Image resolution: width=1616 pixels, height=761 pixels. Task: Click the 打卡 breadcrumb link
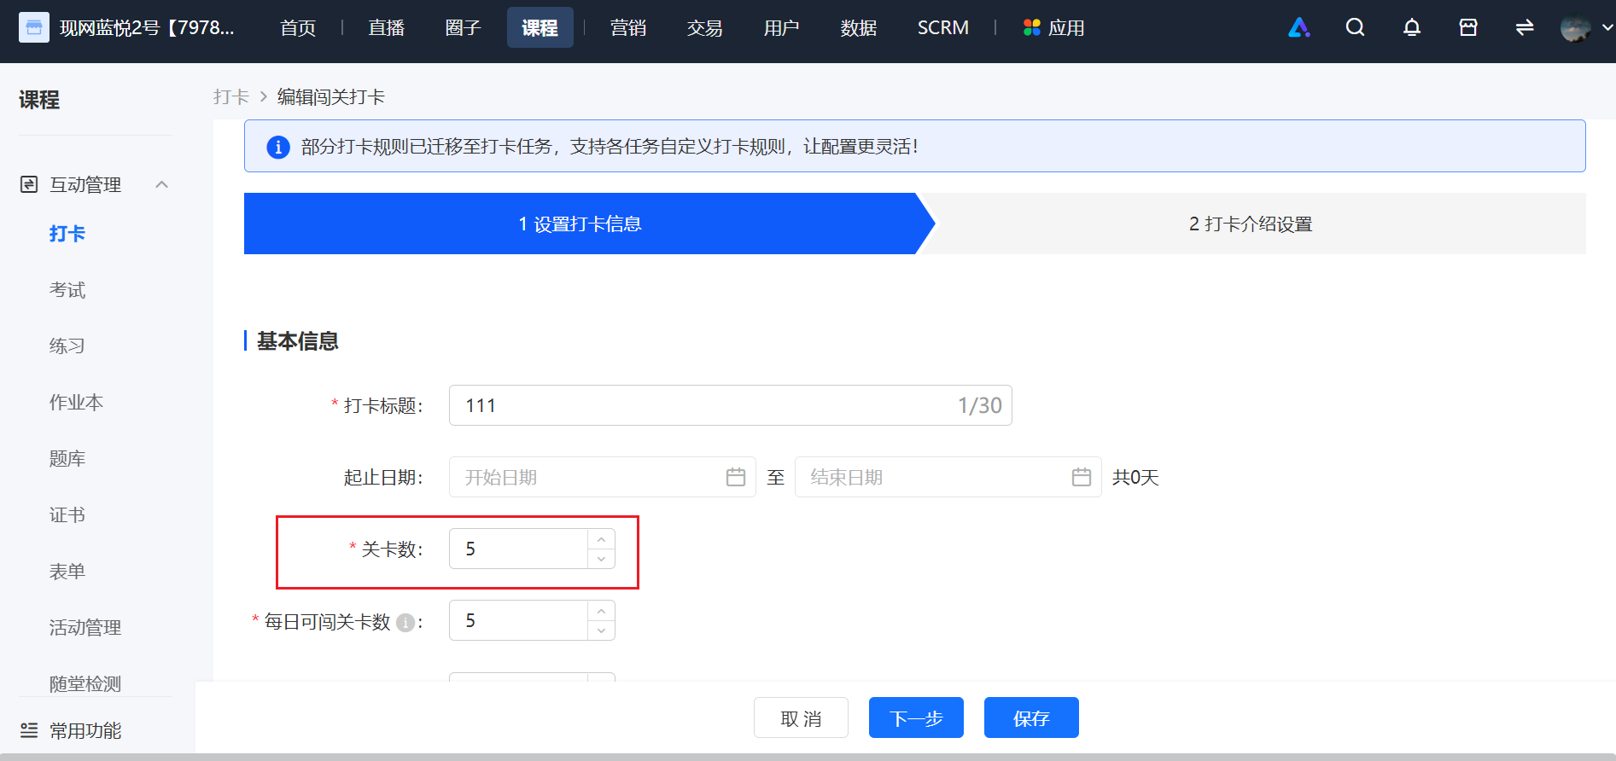(231, 97)
